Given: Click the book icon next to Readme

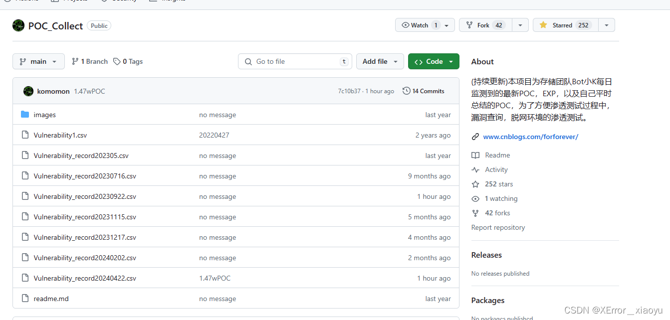Looking at the screenshot, I should 475,155.
